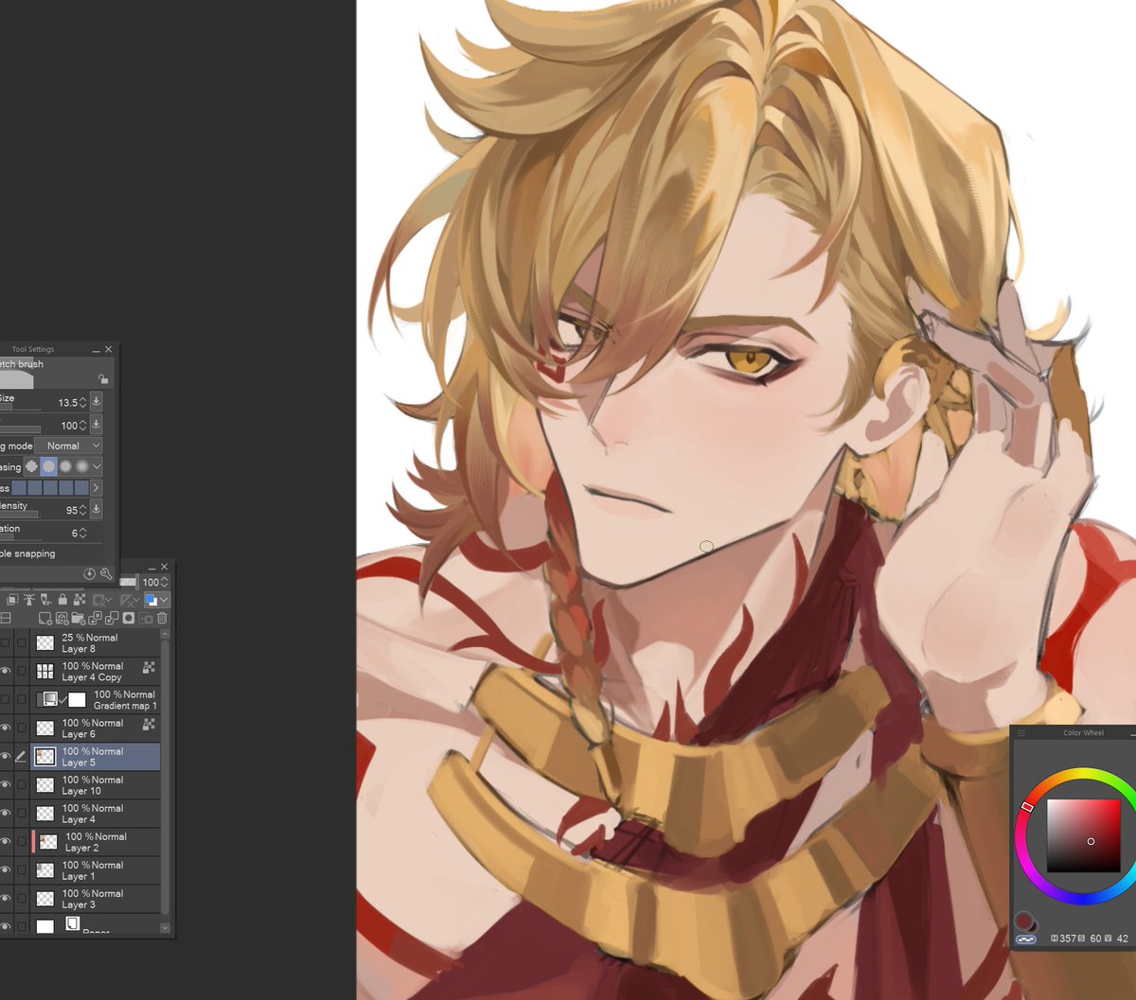The height and width of the screenshot is (1000, 1136).
Task: Save the brush Size value as initial setting
Action: 97,402
